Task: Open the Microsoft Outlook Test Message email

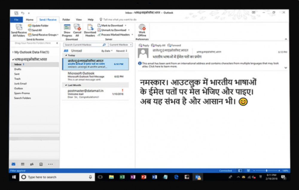Action: tap(95, 76)
